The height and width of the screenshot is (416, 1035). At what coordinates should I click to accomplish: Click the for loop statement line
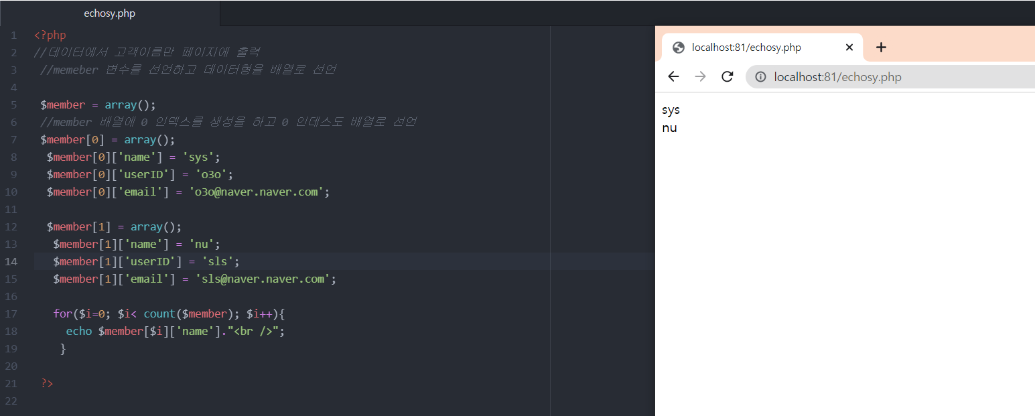[x=169, y=314]
